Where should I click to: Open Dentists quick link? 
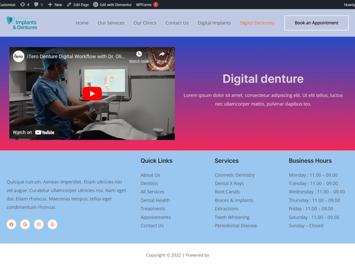tap(149, 183)
